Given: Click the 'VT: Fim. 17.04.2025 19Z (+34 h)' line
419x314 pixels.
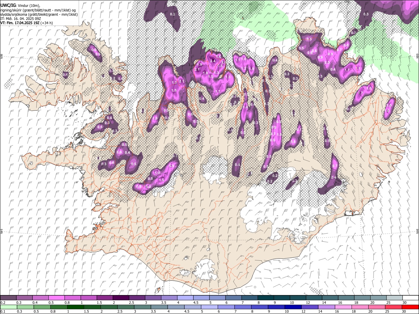Looking at the screenshot, I should [27, 23].
